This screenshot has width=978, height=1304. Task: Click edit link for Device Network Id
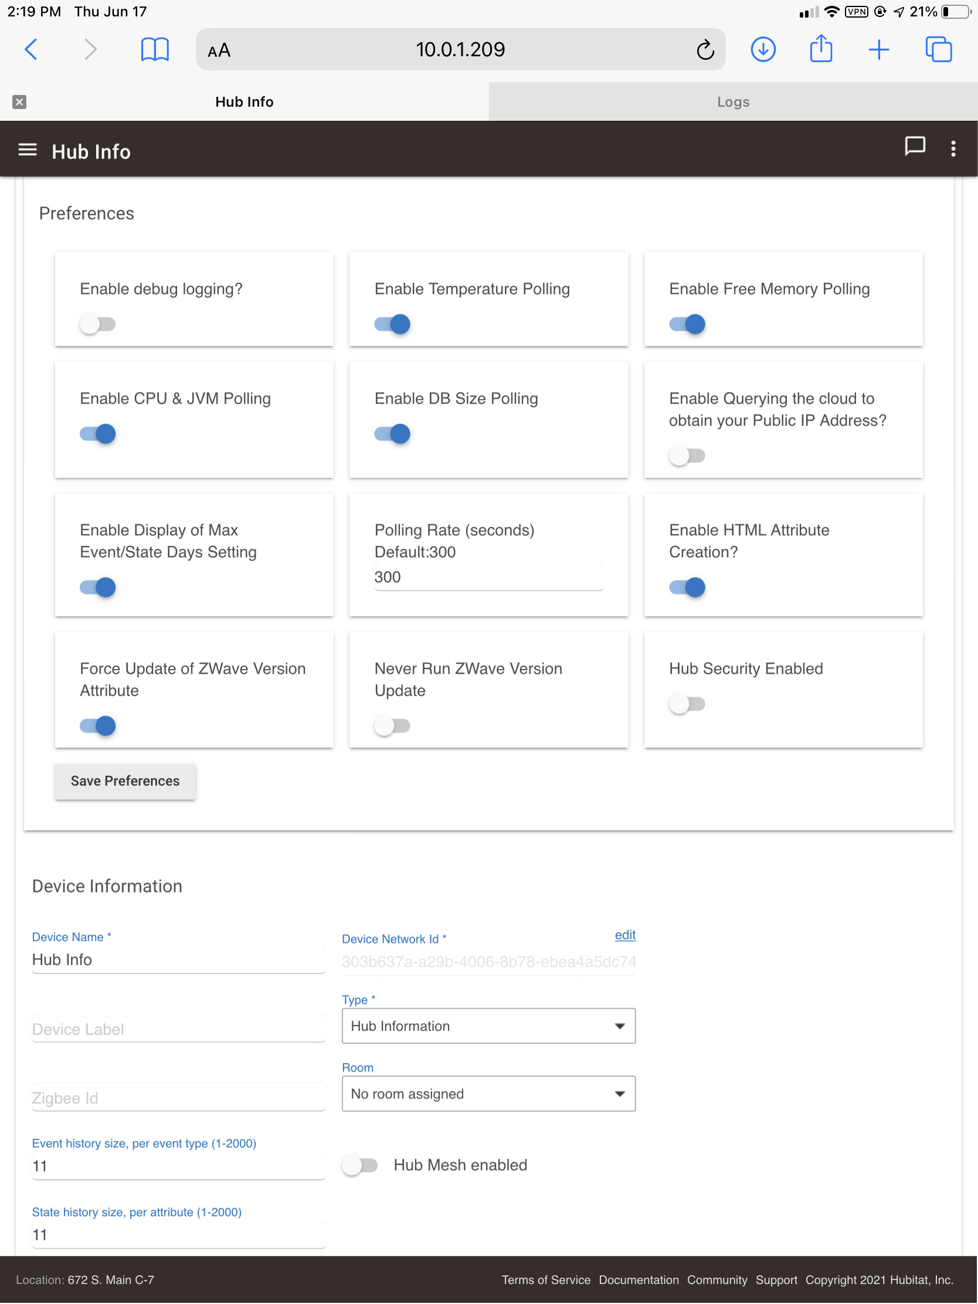tap(624, 936)
